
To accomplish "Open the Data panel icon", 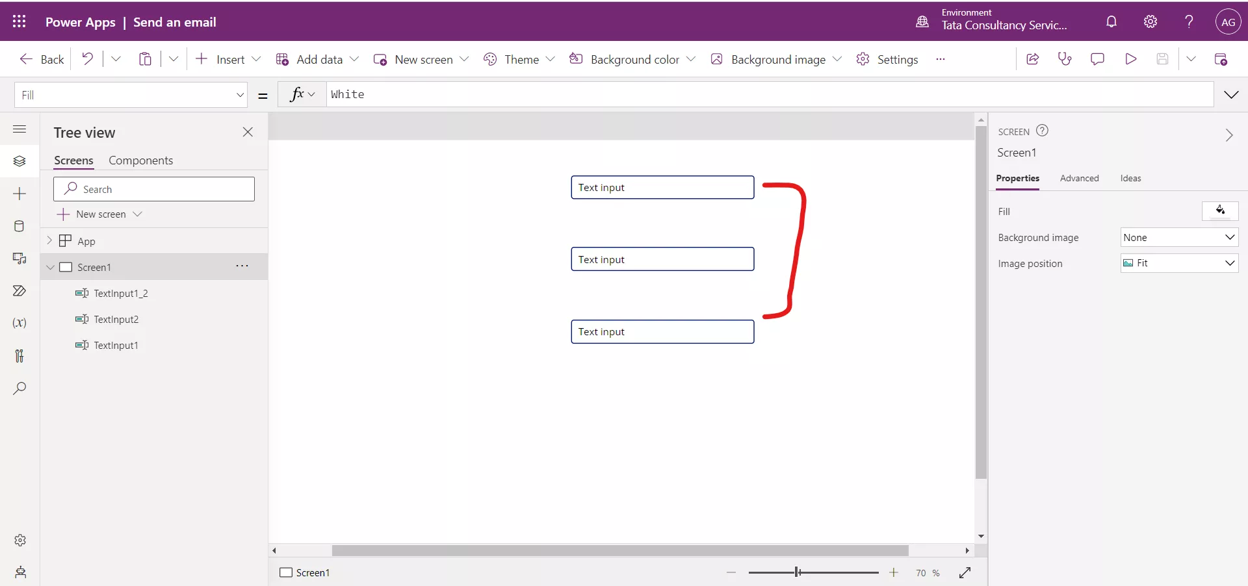I will 19,226.
